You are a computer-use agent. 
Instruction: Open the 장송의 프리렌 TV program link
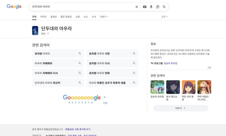[x=171, y=63]
